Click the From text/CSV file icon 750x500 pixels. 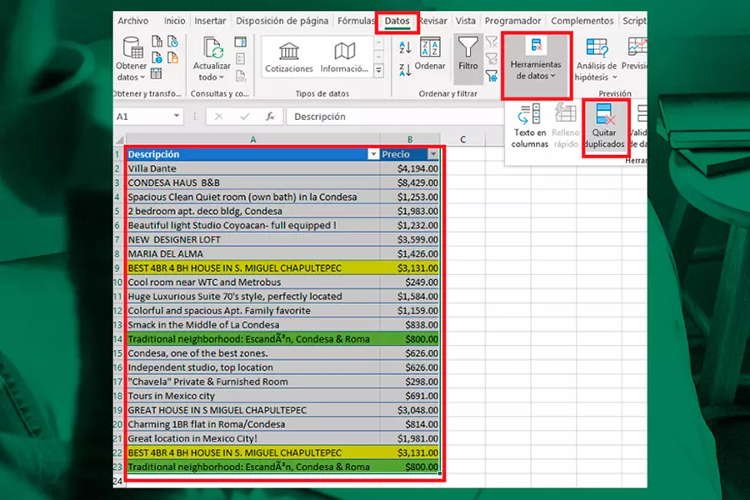(157, 42)
